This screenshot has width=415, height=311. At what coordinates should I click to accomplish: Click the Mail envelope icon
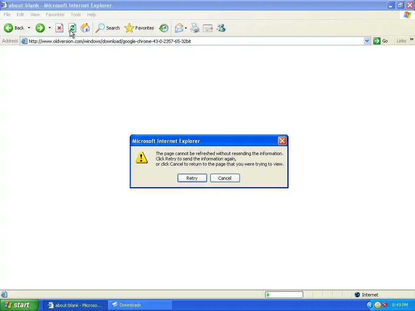pyautogui.click(x=179, y=28)
